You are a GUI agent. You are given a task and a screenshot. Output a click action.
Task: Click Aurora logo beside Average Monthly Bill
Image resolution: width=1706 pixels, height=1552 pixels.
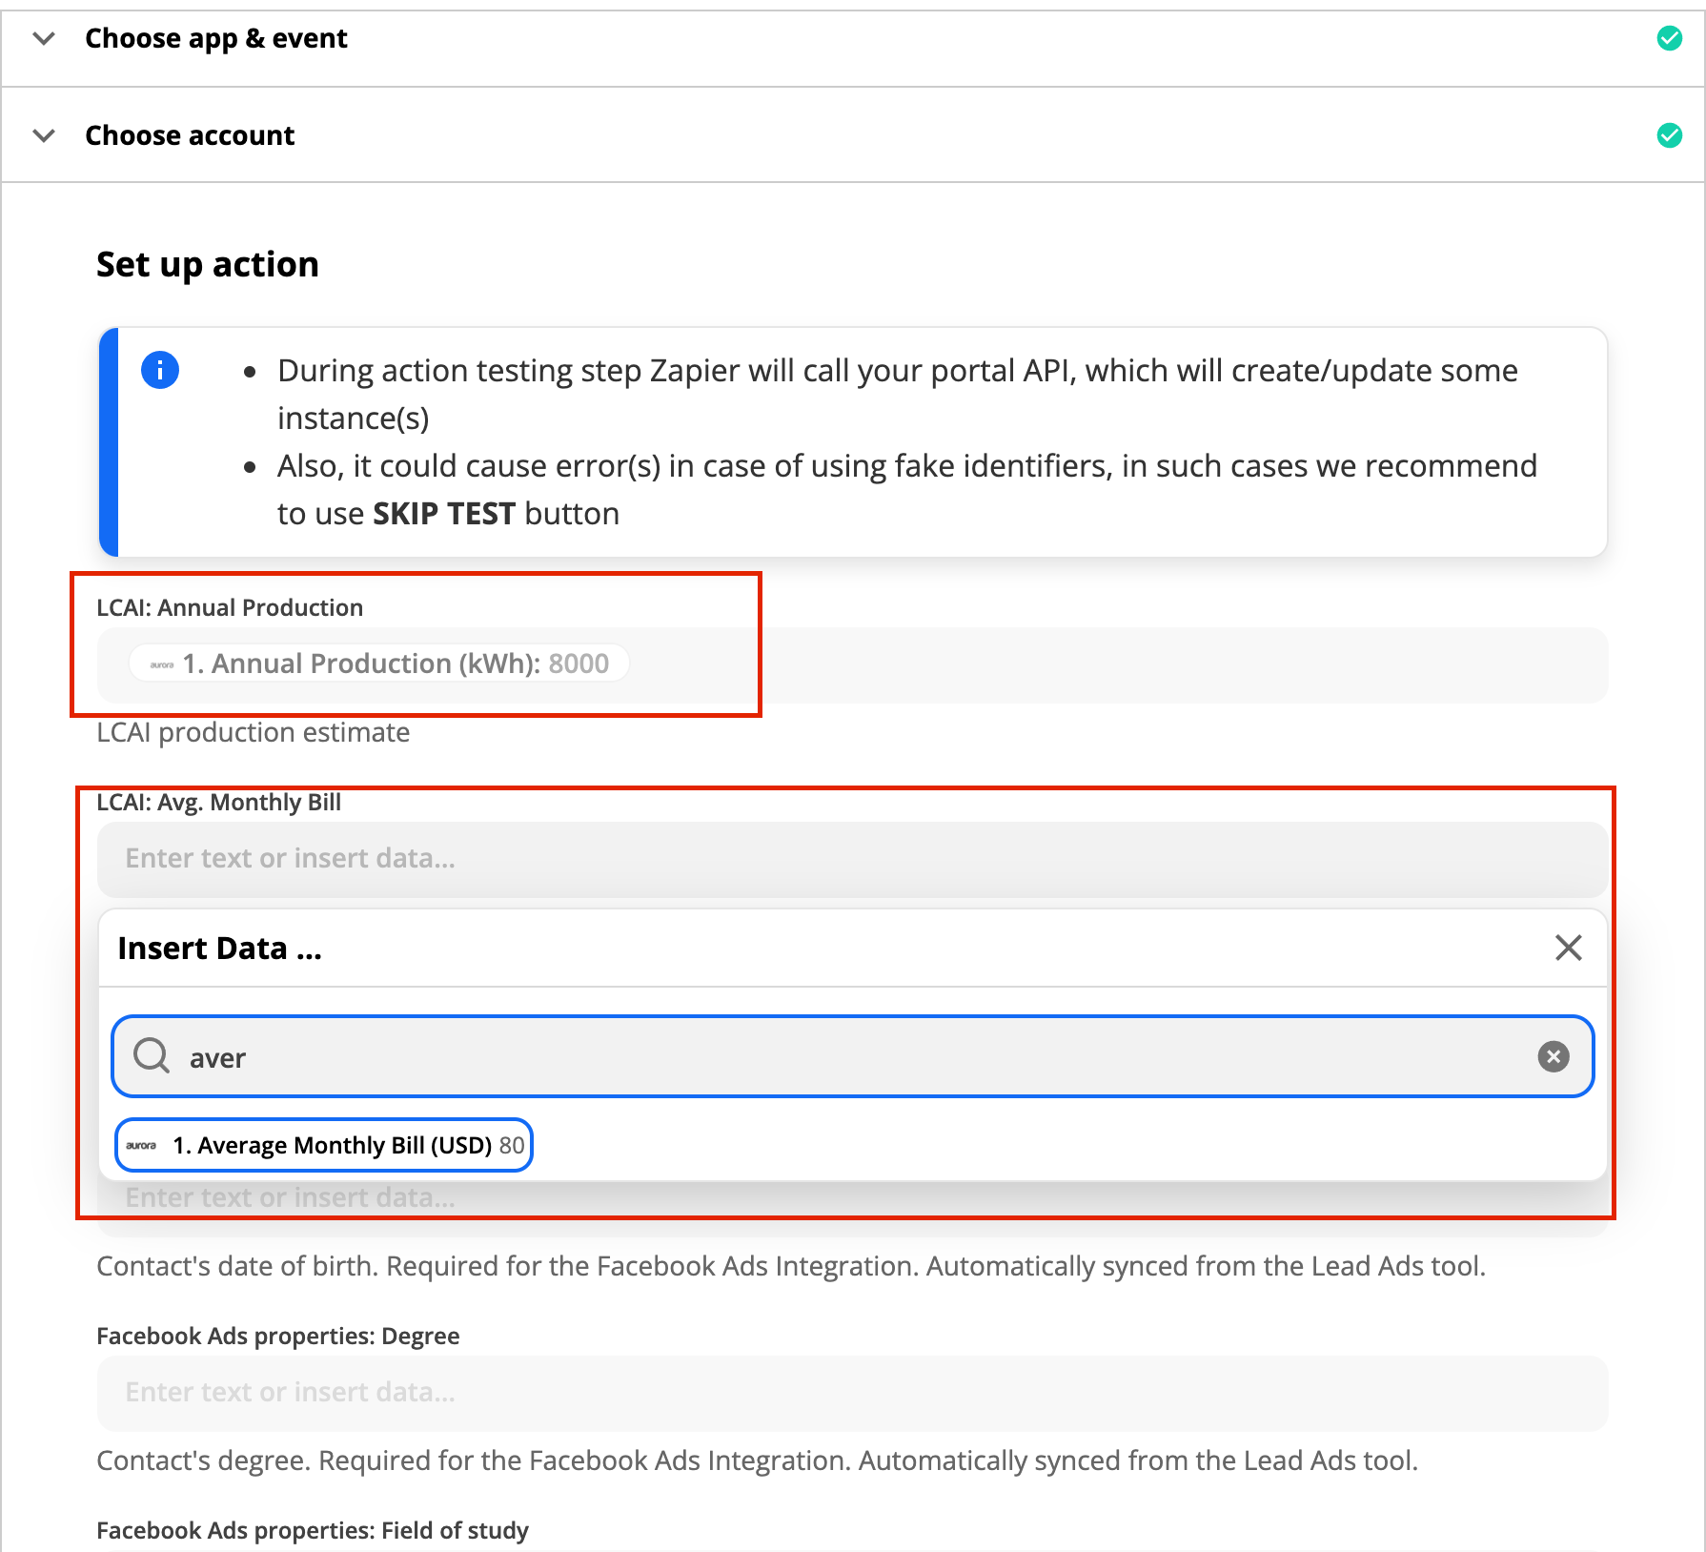(141, 1145)
